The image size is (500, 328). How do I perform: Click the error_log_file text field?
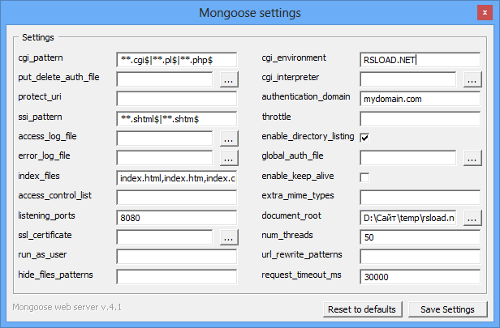pyautogui.click(x=165, y=158)
